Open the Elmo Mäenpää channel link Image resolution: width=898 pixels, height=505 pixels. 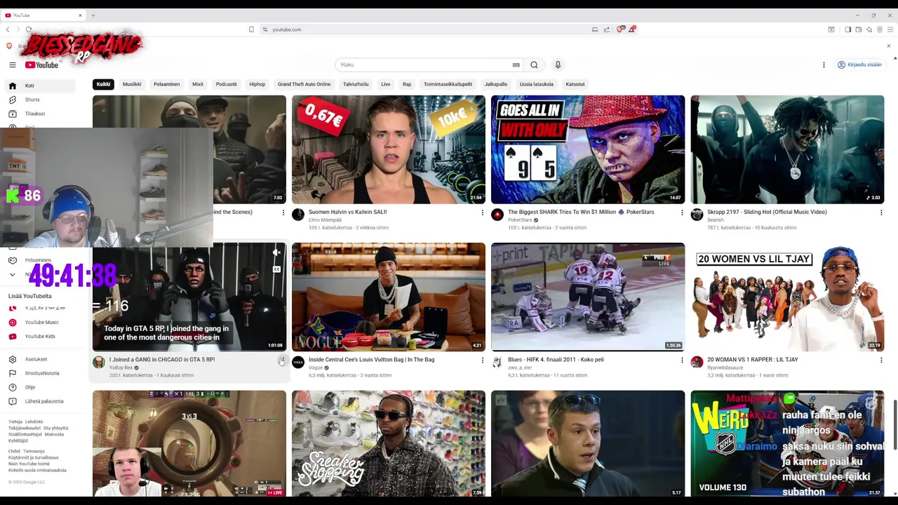click(x=325, y=220)
